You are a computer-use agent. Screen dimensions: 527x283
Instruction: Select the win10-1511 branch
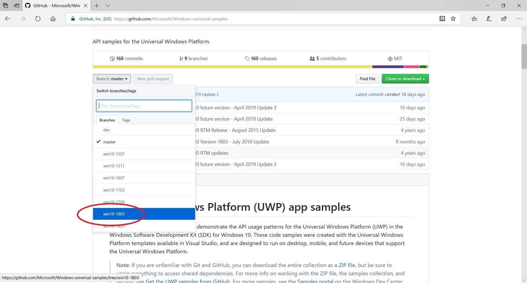point(144,166)
